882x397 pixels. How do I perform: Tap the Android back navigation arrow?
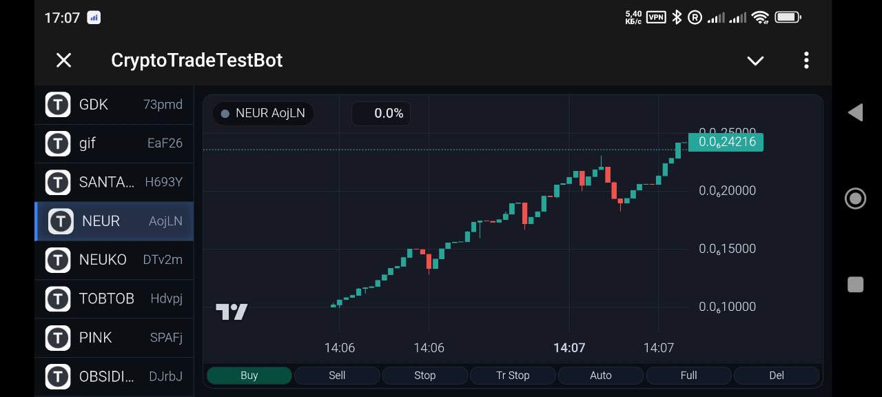pos(855,112)
